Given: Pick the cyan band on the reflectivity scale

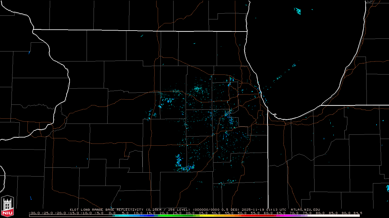Looking at the screenshot, I should coord(125,216).
